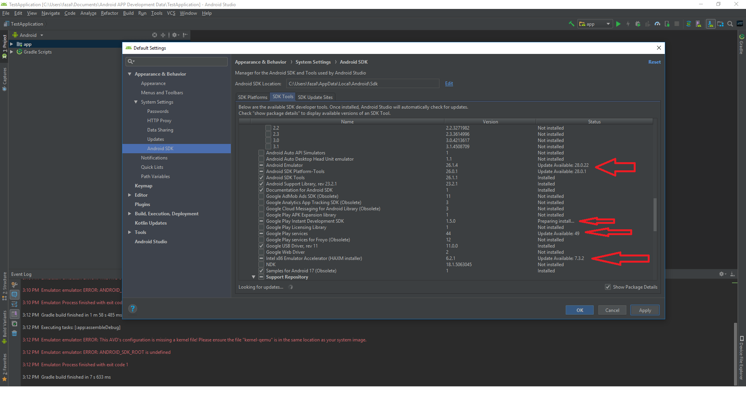Click the Debug app bug icon

638,24
